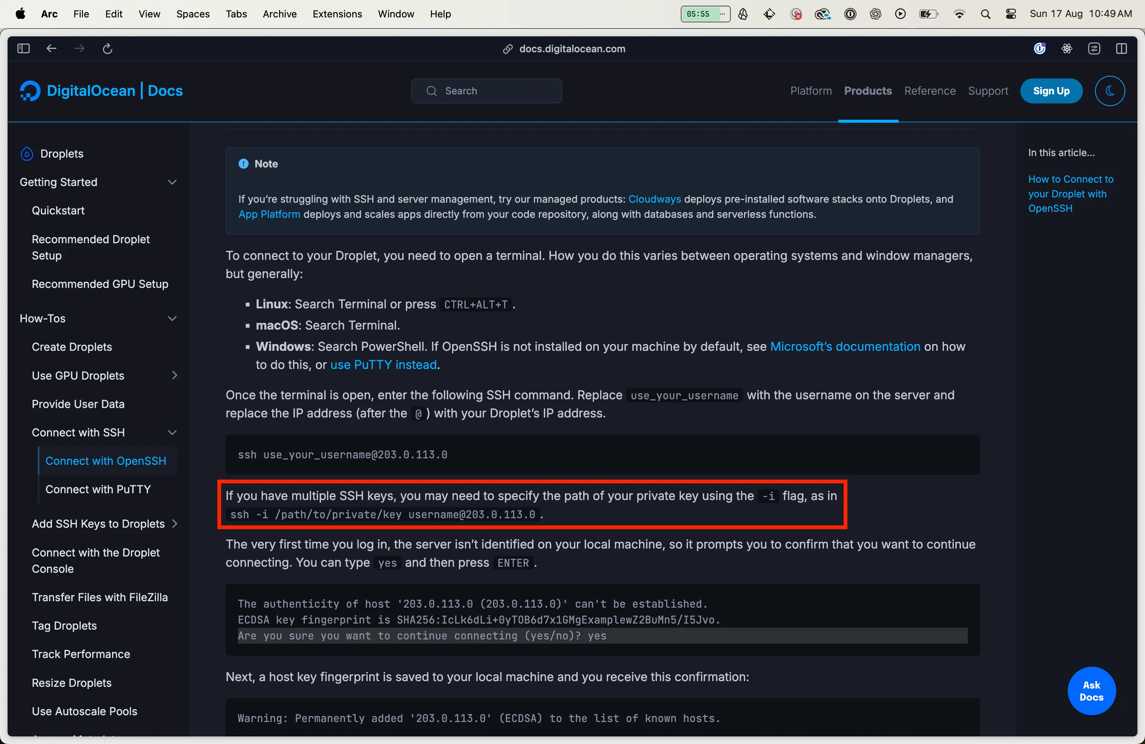The width and height of the screenshot is (1145, 744).
Task: Toggle dark mode with the moon button
Action: tap(1110, 91)
